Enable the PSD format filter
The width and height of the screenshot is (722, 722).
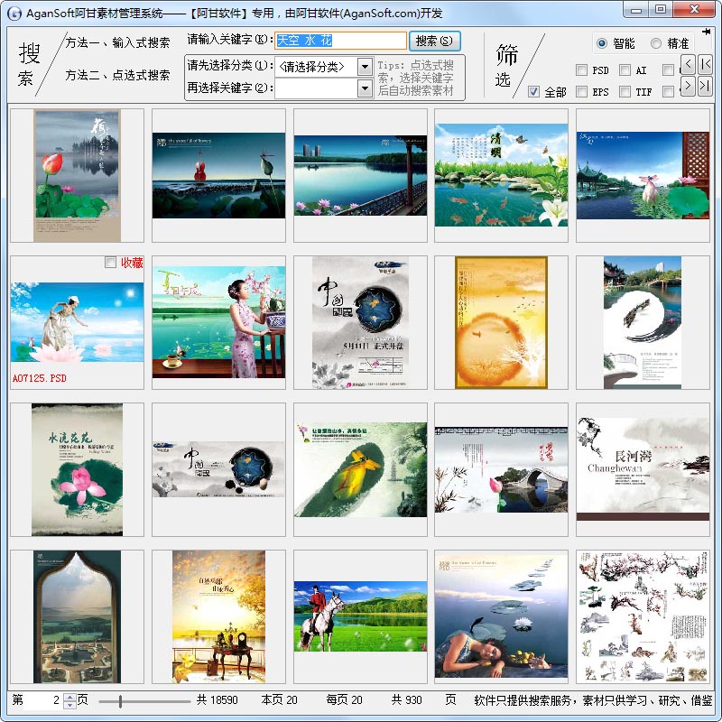click(582, 70)
